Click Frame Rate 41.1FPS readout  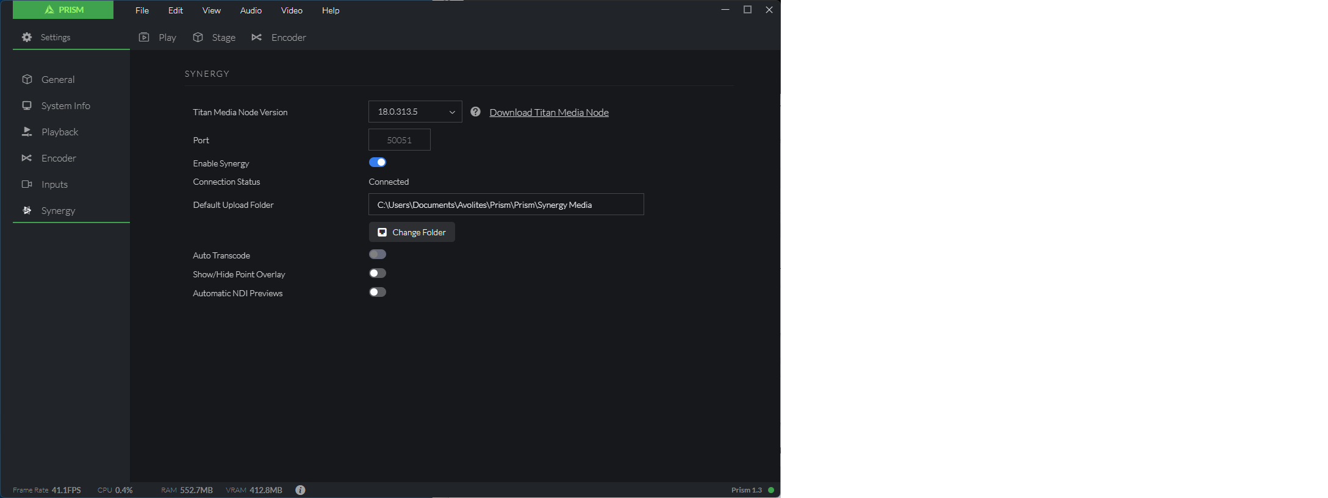(x=47, y=490)
